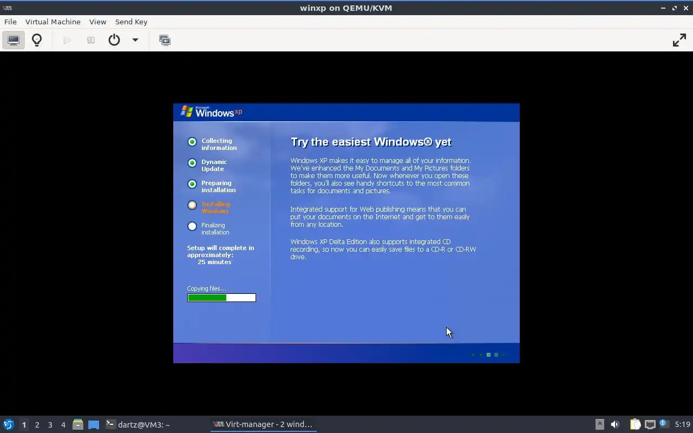Maximize the winxp QEMU/KVM window

(x=675, y=8)
